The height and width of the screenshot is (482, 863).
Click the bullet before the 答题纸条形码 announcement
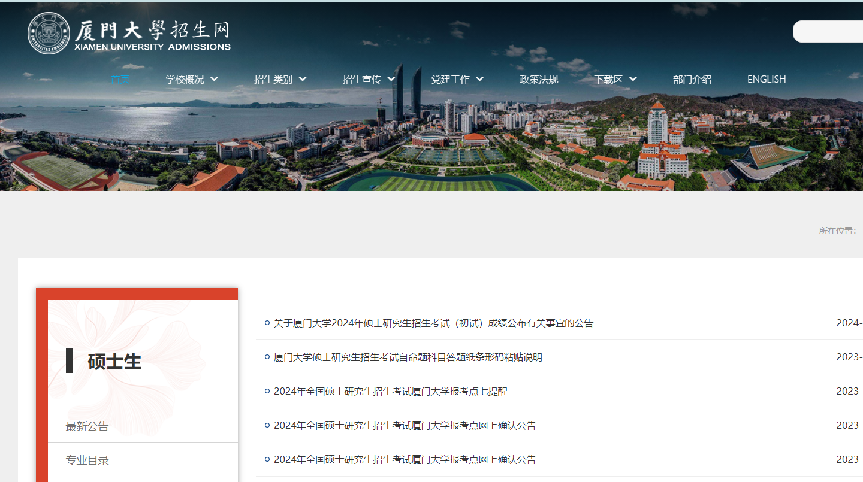pos(266,357)
